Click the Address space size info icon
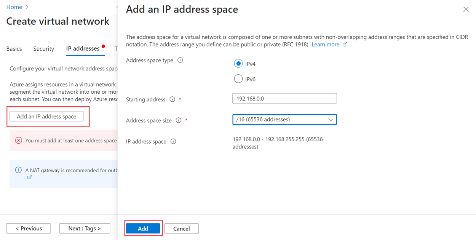The width and height of the screenshot is (476, 240). [x=179, y=120]
